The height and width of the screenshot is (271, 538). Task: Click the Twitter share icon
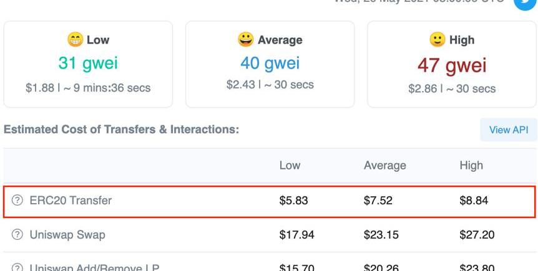click(526, 3)
